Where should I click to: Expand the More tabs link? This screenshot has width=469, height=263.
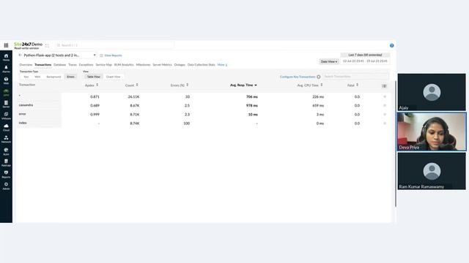pyautogui.click(x=222, y=65)
